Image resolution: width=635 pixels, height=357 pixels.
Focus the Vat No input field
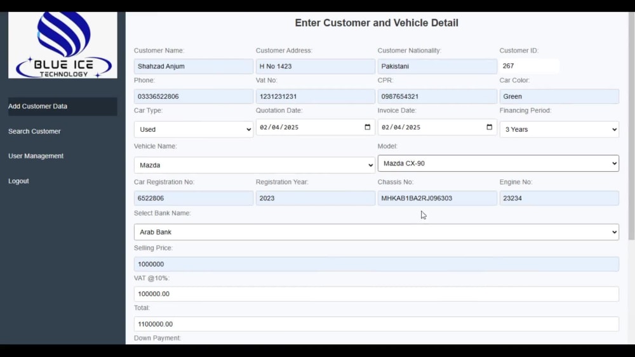pyautogui.click(x=316, y=96)
